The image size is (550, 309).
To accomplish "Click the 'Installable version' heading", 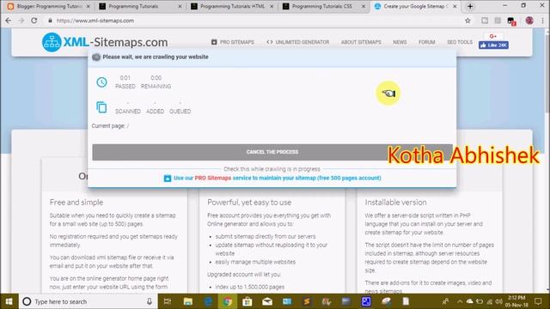I will (x=395, y=203).
